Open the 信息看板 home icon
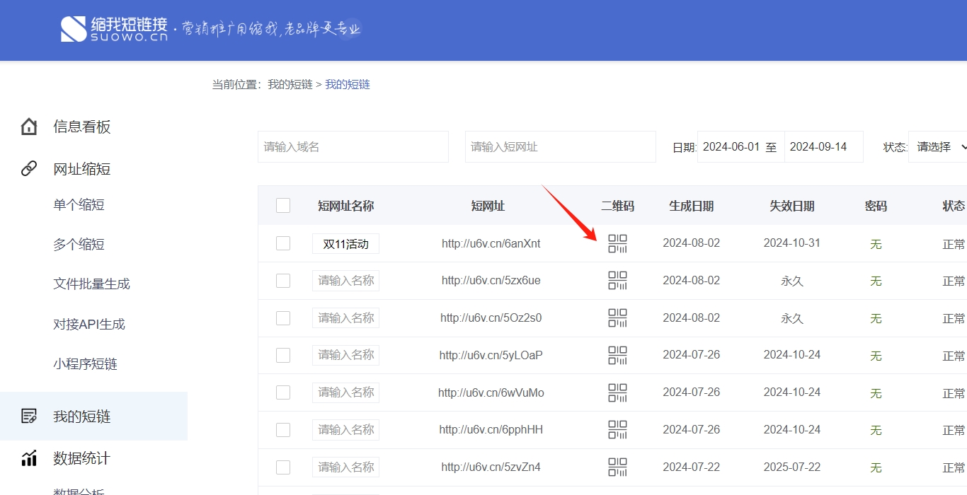967x495 pixels. click(x=29, y=127)
